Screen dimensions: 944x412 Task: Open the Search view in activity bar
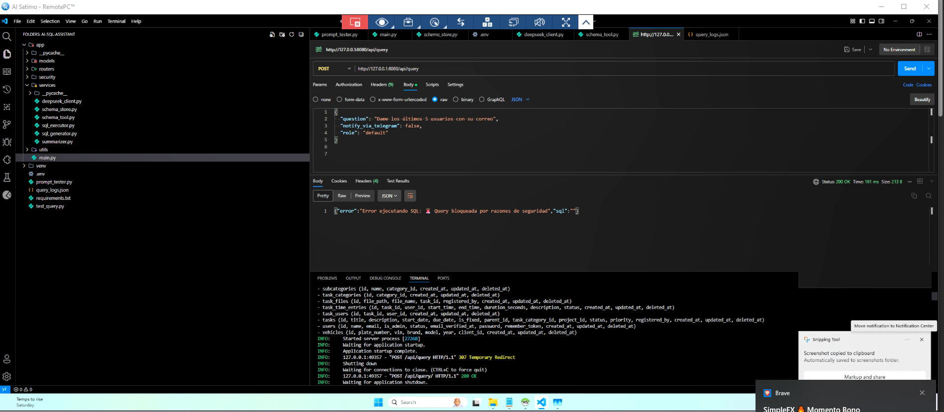point(7,36)
